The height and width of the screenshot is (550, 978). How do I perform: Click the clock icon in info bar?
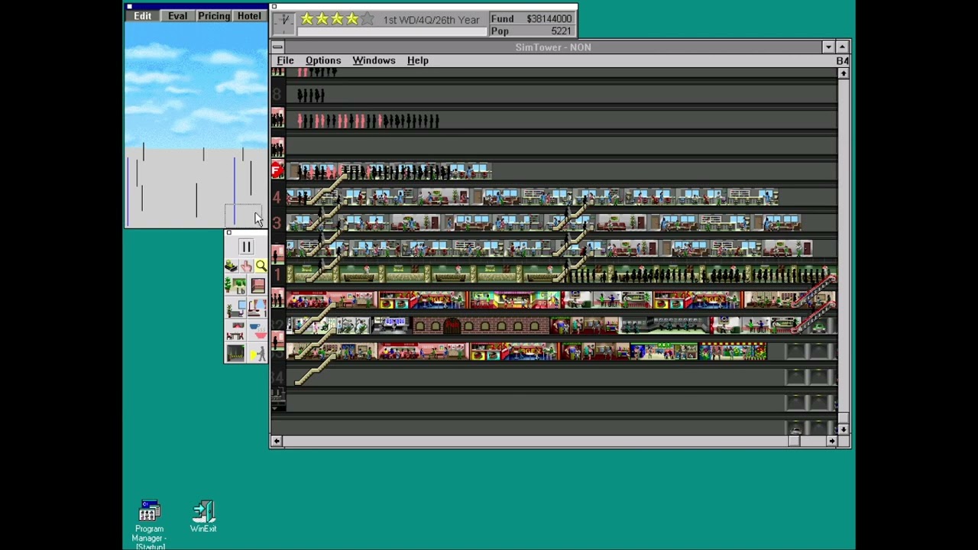coord(283,23)
